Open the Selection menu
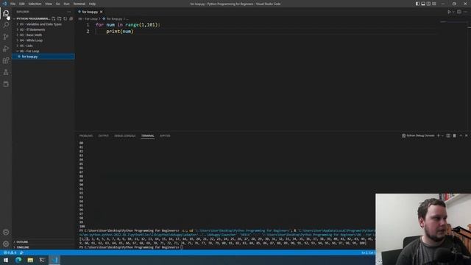 coord(35,4)
